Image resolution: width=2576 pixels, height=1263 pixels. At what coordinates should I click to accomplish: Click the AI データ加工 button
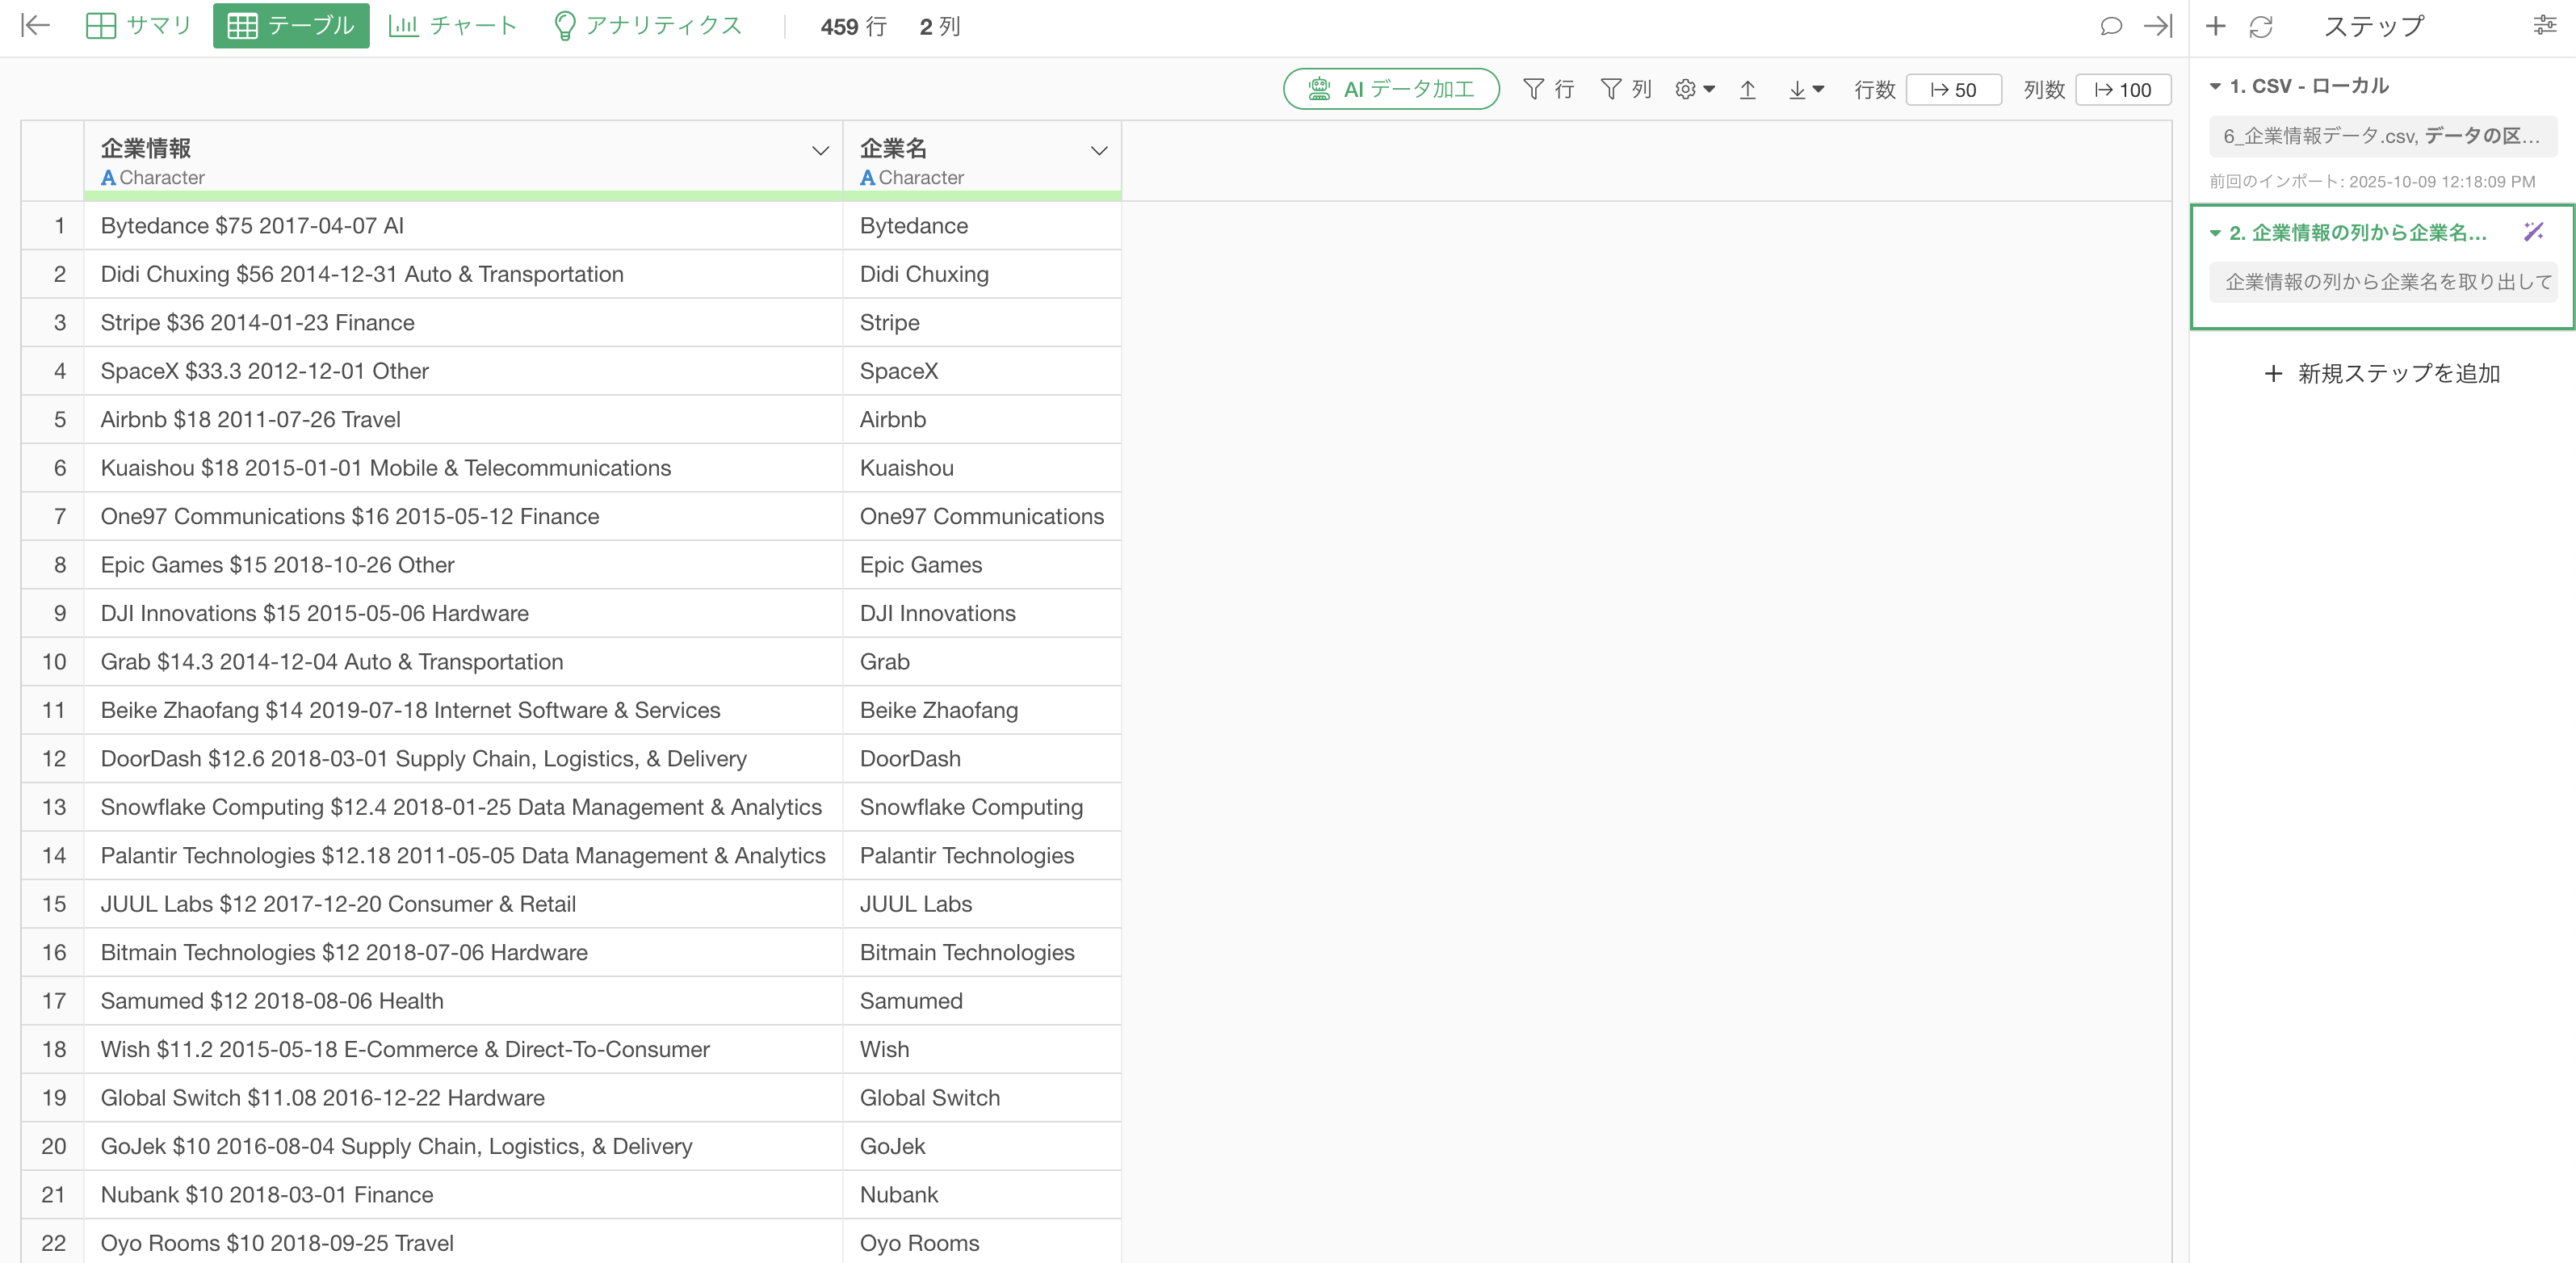(x=1390, y=90)
